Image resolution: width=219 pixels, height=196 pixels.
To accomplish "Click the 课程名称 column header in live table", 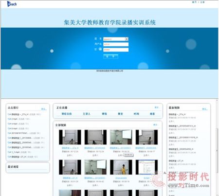I will click(67, 114).
